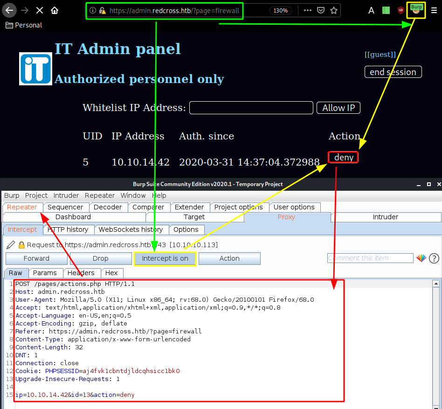This screenshot has width=442, height=409.
Task: Click the browser back arrow button
Action: click(9, 10)
